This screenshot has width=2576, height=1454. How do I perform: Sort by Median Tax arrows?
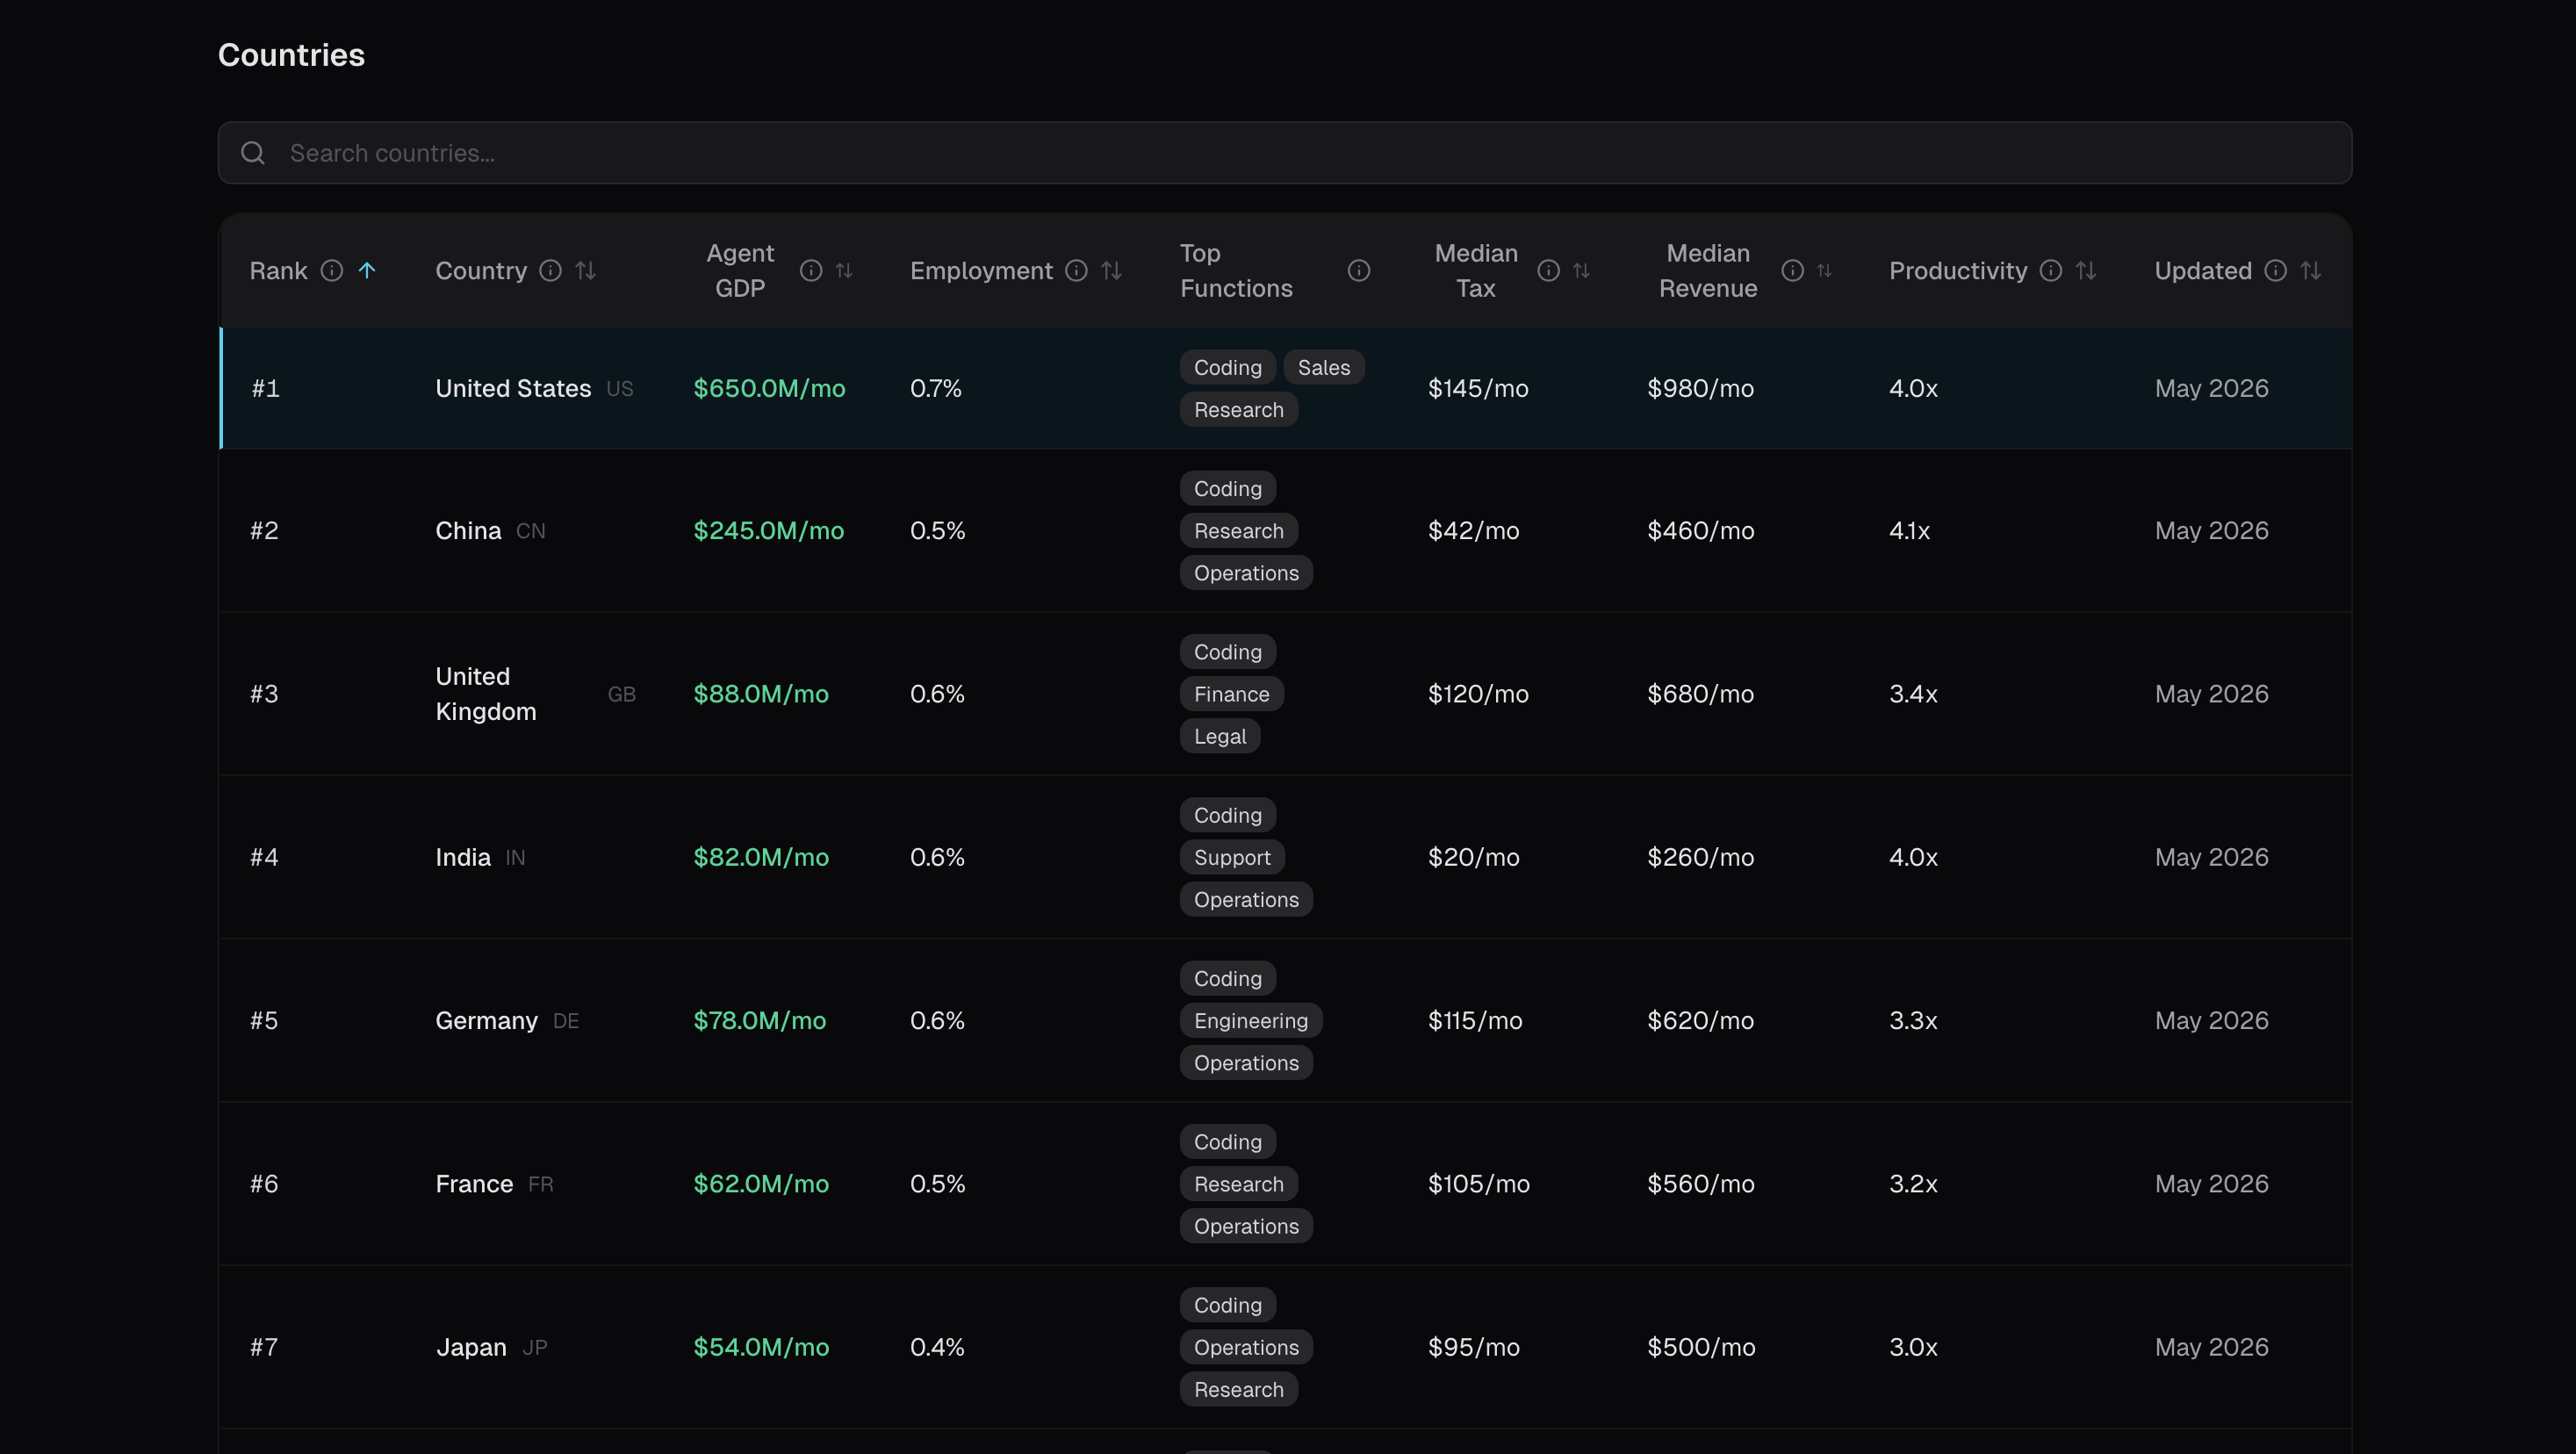pos(1581,271)
